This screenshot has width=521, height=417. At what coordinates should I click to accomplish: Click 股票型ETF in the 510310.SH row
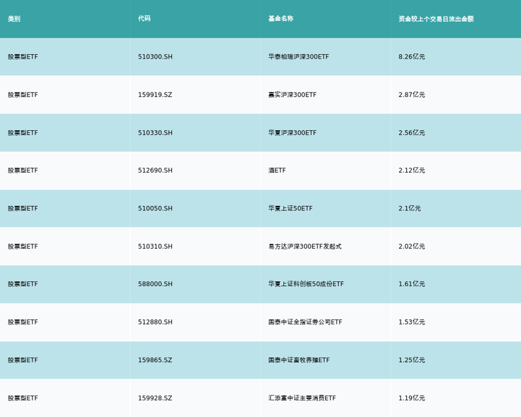[x=23, y=246]
